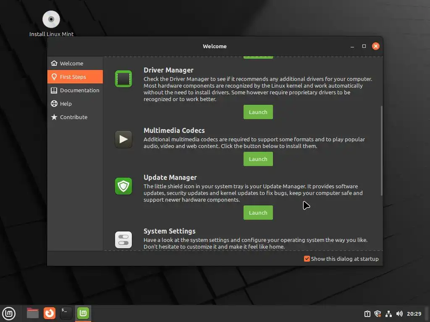The image size is (430, 322).
Task: Click the System Settings toggles icon
Action: (x=123, y=240)
